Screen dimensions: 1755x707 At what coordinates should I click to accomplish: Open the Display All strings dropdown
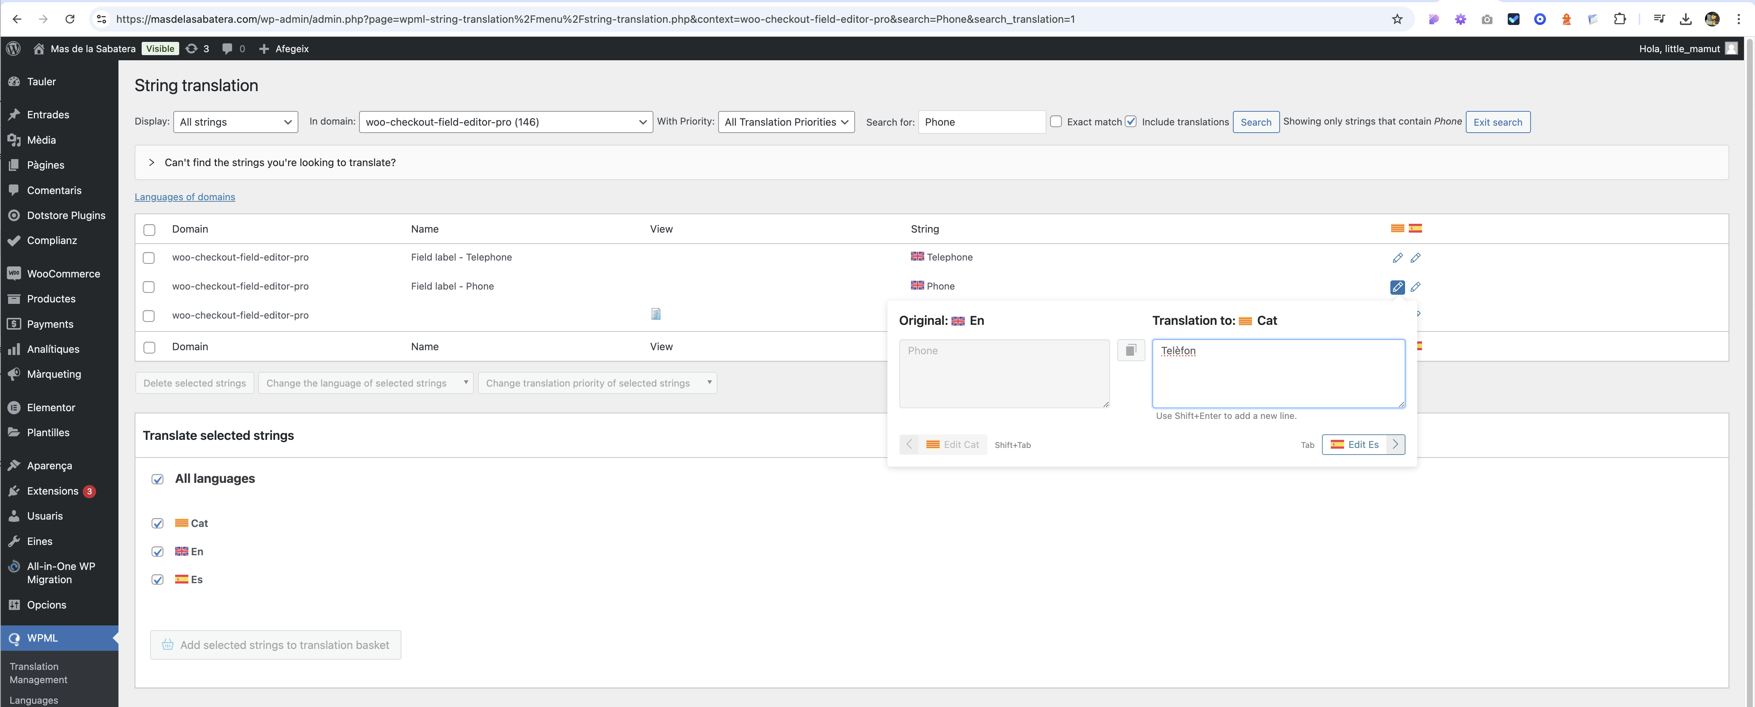(x=236, y=122)
